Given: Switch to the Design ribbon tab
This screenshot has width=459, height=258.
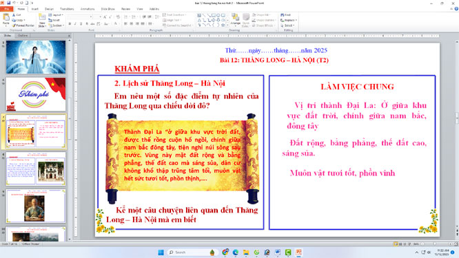Looking at the screenshot, I should [49, 9].
